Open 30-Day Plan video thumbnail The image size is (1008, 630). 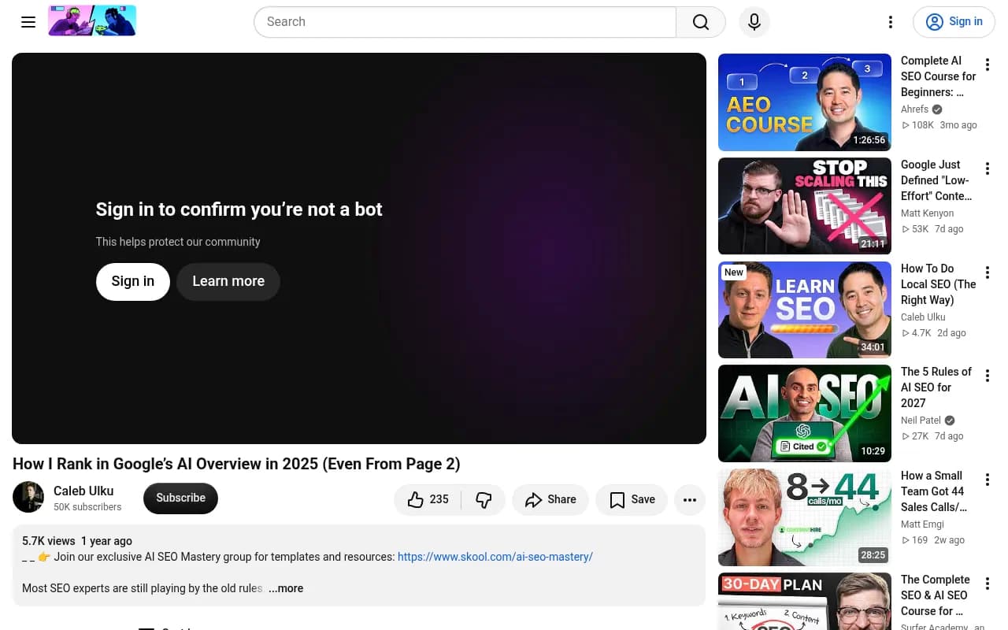805,601
